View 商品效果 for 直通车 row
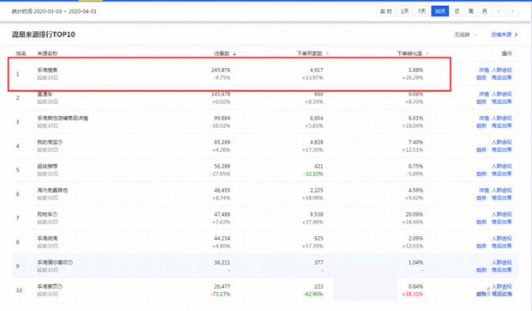The height and width of the screenshot is (311, 532). pos(502,102)
